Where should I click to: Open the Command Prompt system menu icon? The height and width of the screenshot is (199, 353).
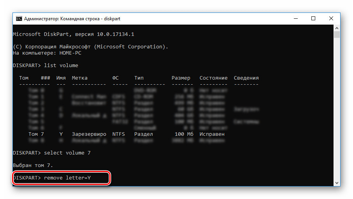pyautogui.click(x=18, y=18)
